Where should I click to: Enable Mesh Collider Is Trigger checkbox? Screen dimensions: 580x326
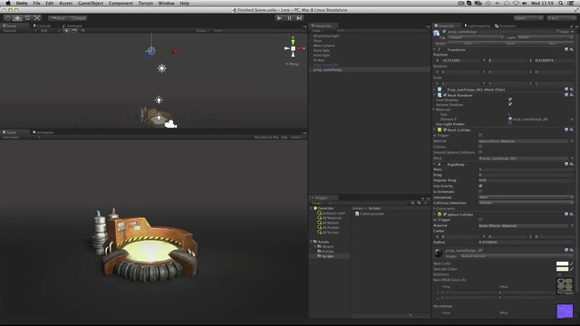pos(480,135)
